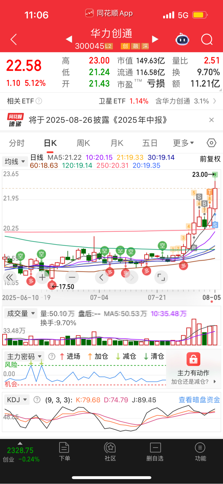Tap the orange T signal marker
The width and height of the screenshot is (223, 484).
(209, 192)
